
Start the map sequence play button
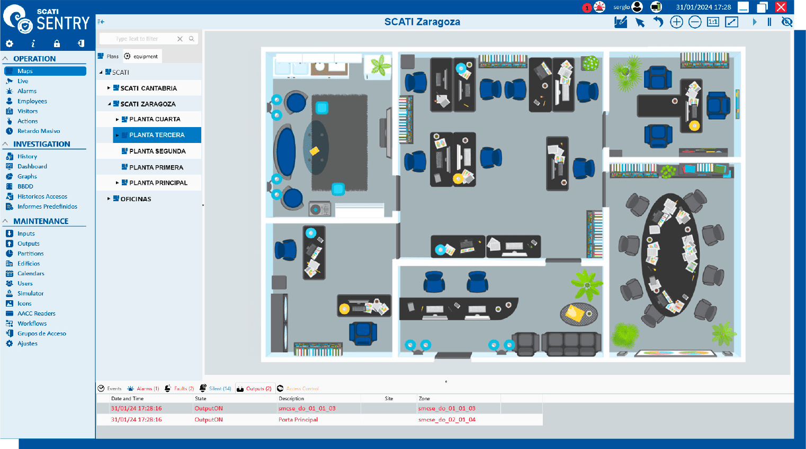pos(755,22)
